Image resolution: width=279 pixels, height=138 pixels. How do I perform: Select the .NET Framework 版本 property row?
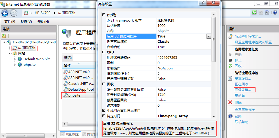(159, 20)
